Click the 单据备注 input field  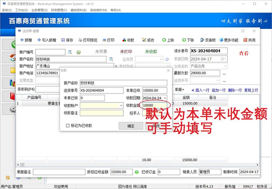point(59,172)
